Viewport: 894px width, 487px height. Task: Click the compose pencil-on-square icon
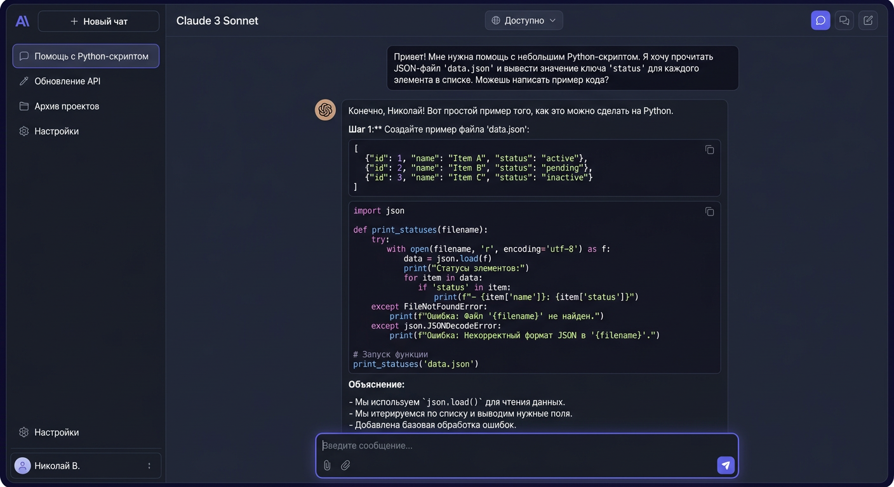868,20
